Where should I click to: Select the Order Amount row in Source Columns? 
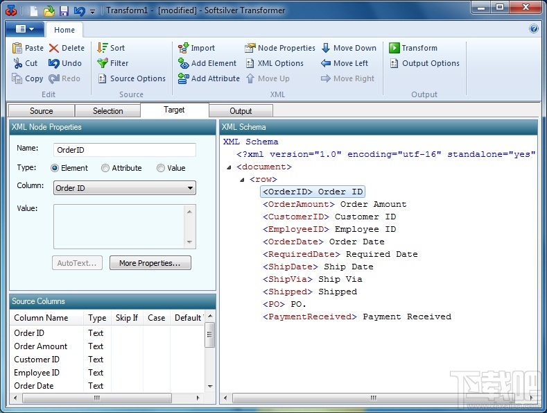(x=107, y=346)
